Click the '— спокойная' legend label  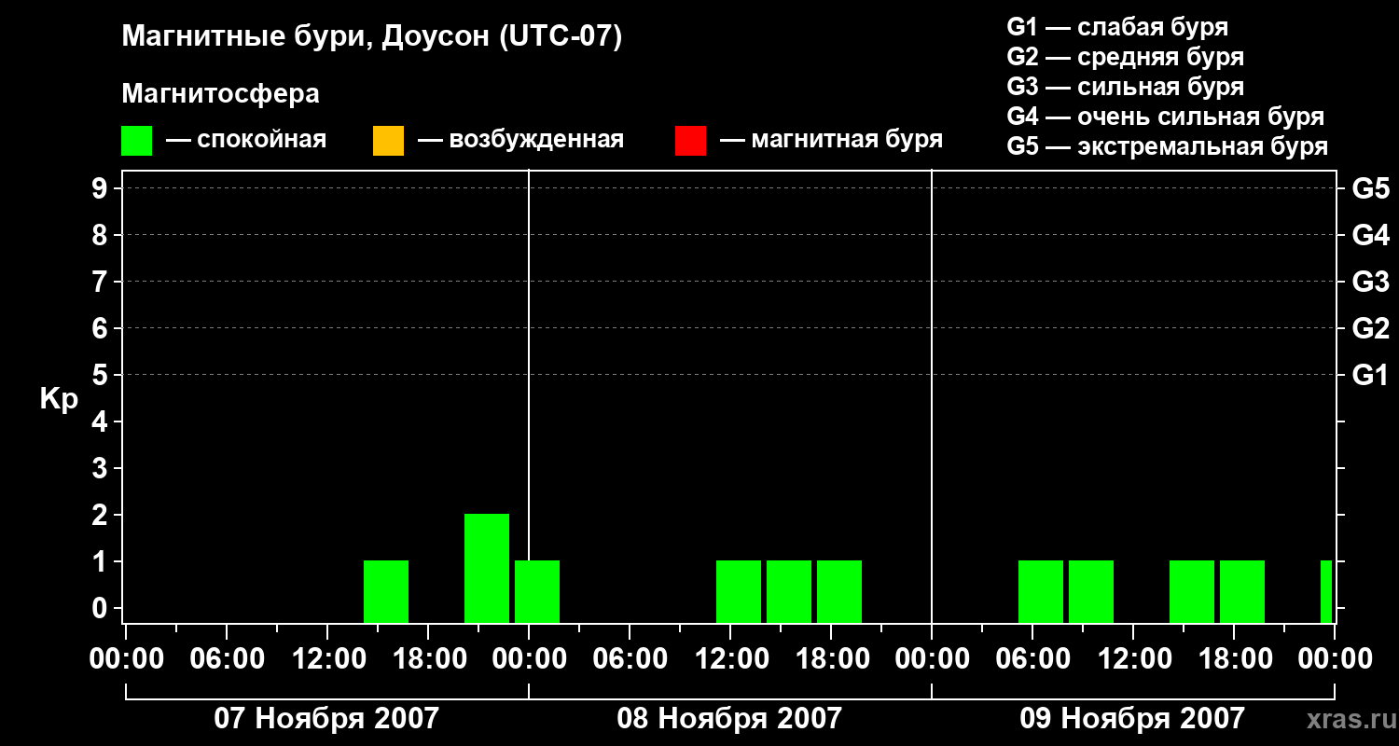pyautogui.click(x=246, y=140)
